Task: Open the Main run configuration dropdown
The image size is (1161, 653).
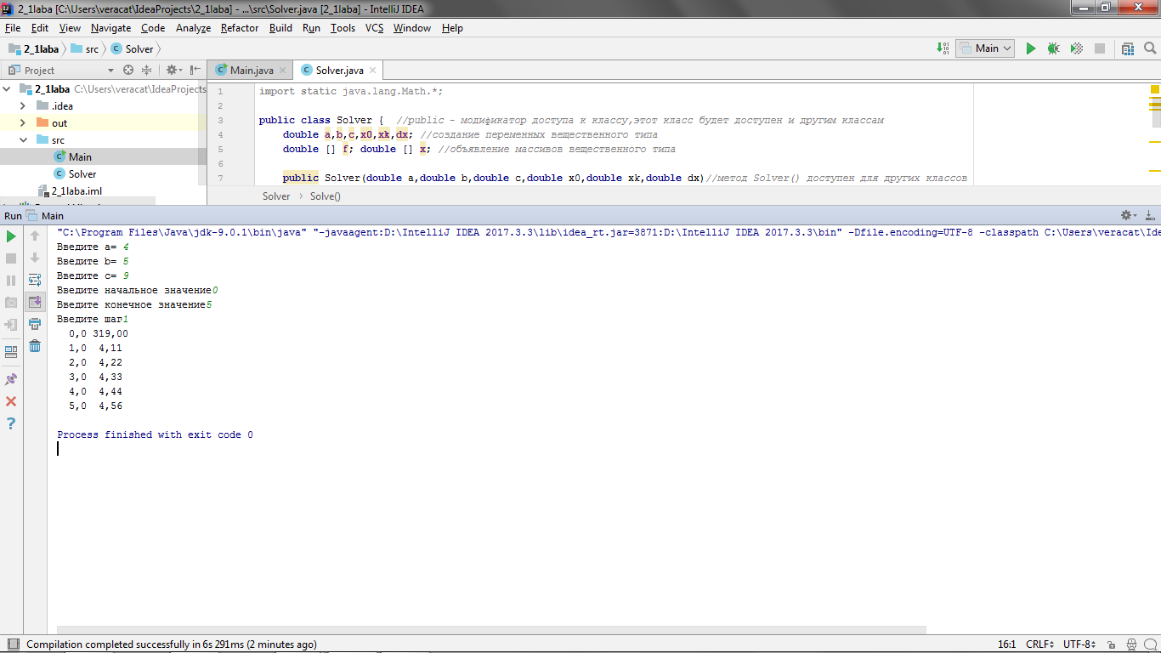Action: [x=985, y=48]
